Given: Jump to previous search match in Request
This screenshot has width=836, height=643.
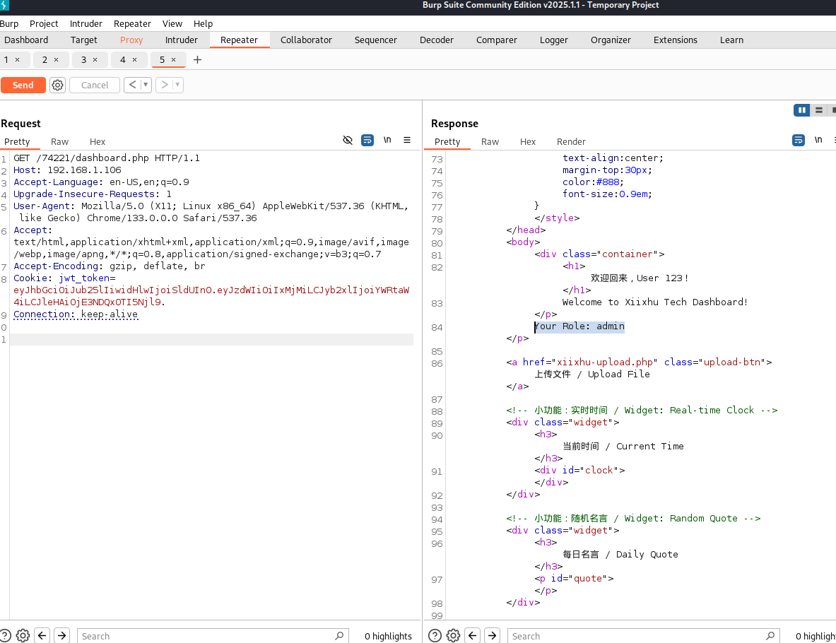Looking at the screenshot, I should point(42,635).
